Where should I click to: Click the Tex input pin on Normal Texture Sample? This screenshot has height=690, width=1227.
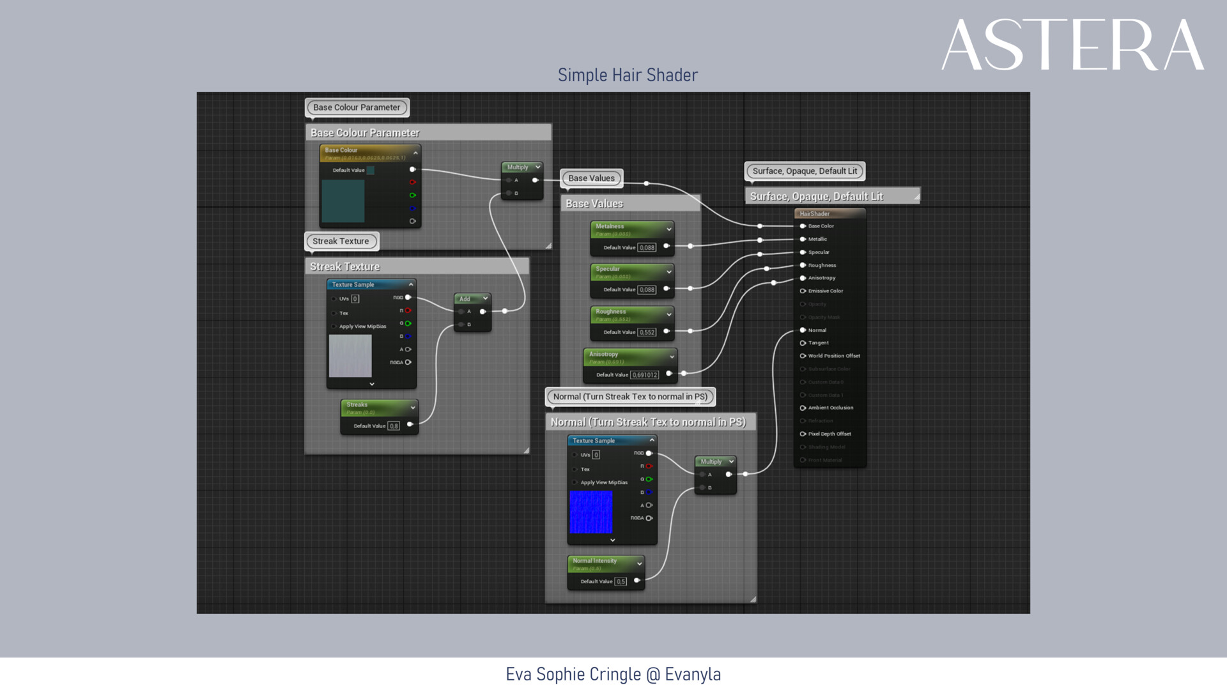575,469
